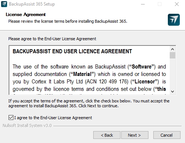
Task: Click the bold word 'Licensor' in the agreement
Action: pyautogui.click(x=145, y=82)
